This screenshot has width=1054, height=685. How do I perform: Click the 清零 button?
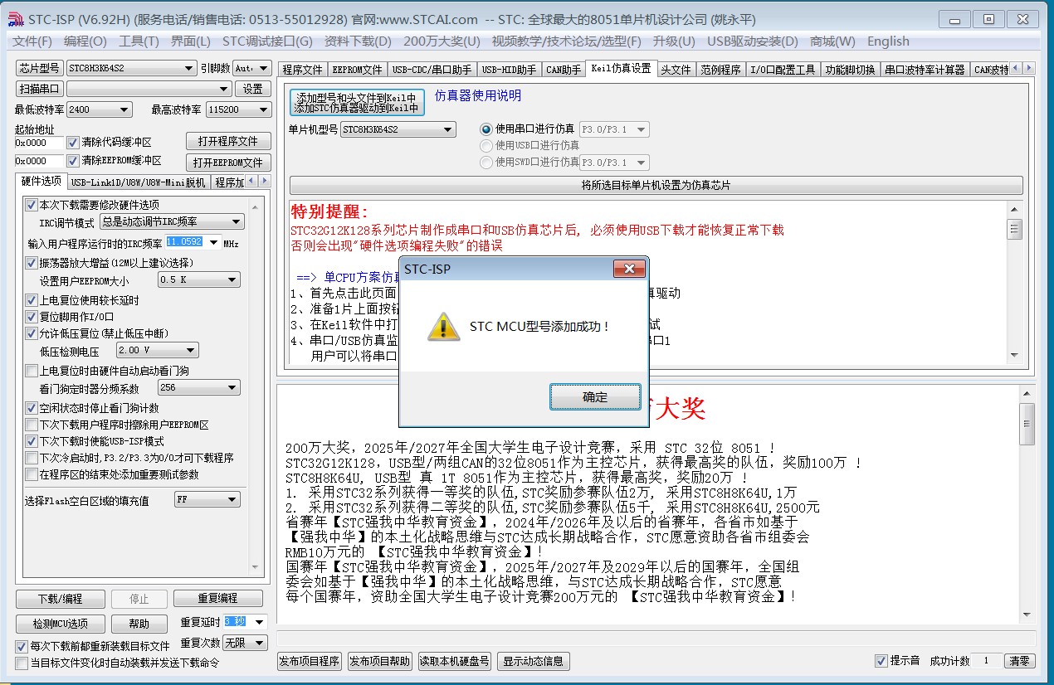1019,661
